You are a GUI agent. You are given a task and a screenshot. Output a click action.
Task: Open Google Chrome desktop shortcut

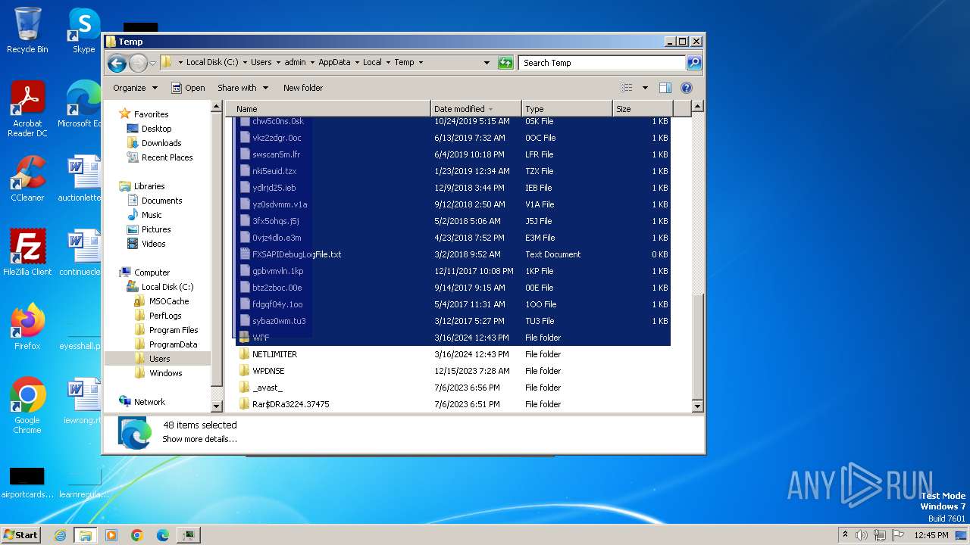coord(27,405)
